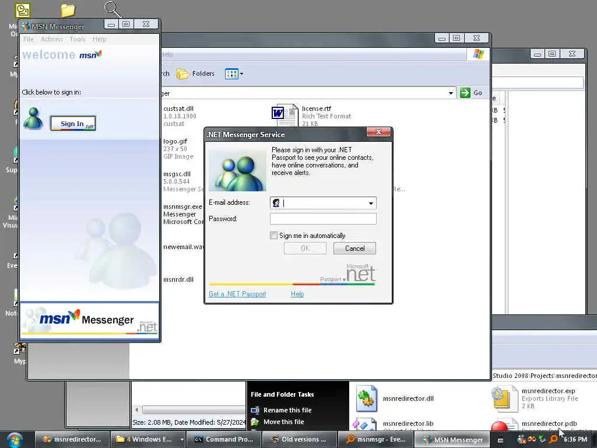The image size is (597, 448).
Task: Click the MSN Messenger .net banner at bottom
Action: [x=89, y=321]
